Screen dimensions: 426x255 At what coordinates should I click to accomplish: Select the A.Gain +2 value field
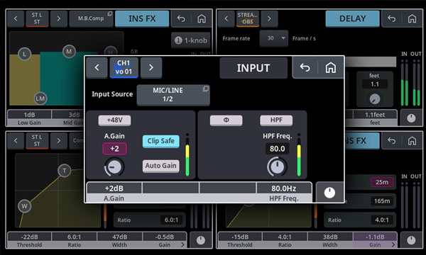coord(114,149)
